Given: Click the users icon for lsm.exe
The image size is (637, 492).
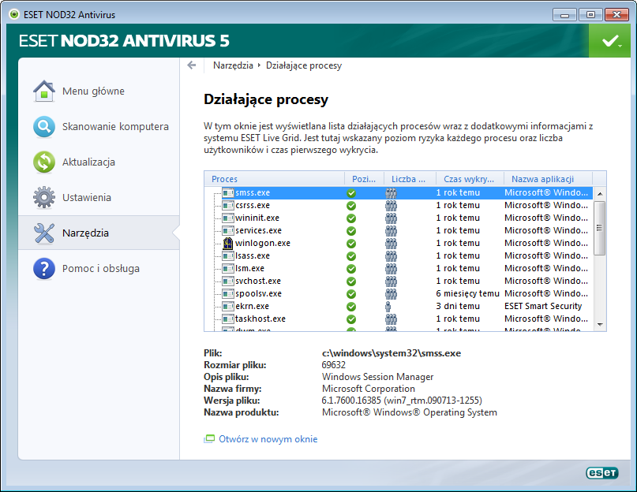Looking at the screenshot, I should pyautogui.click(x=391, y=269).
